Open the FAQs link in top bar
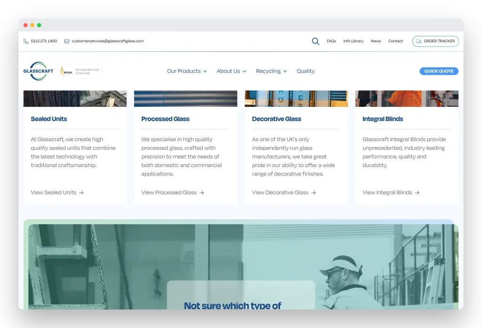482x328 pixels. (331, 41)
